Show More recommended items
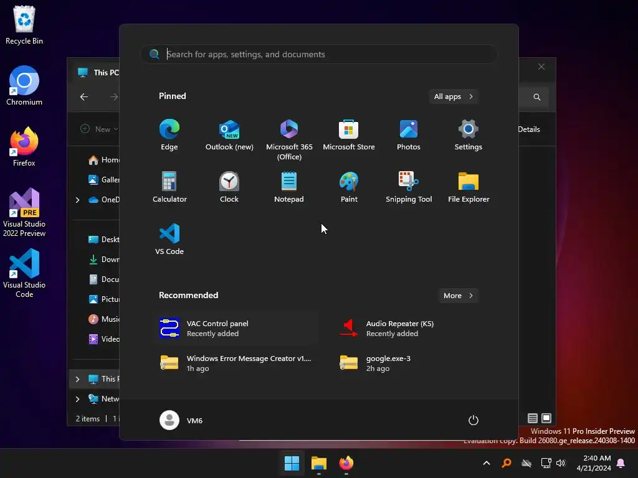Screen dimensions: 638x478 458,296
